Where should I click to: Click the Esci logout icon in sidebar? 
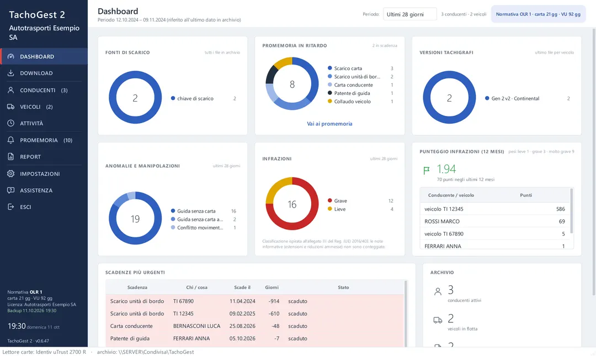10,207
